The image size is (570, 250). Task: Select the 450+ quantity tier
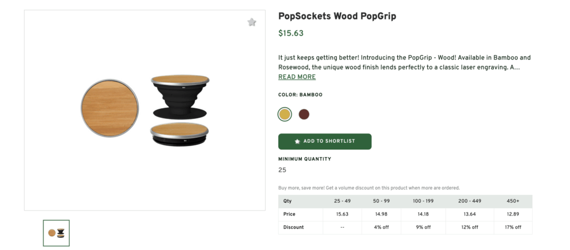click(x=513, y=201)
